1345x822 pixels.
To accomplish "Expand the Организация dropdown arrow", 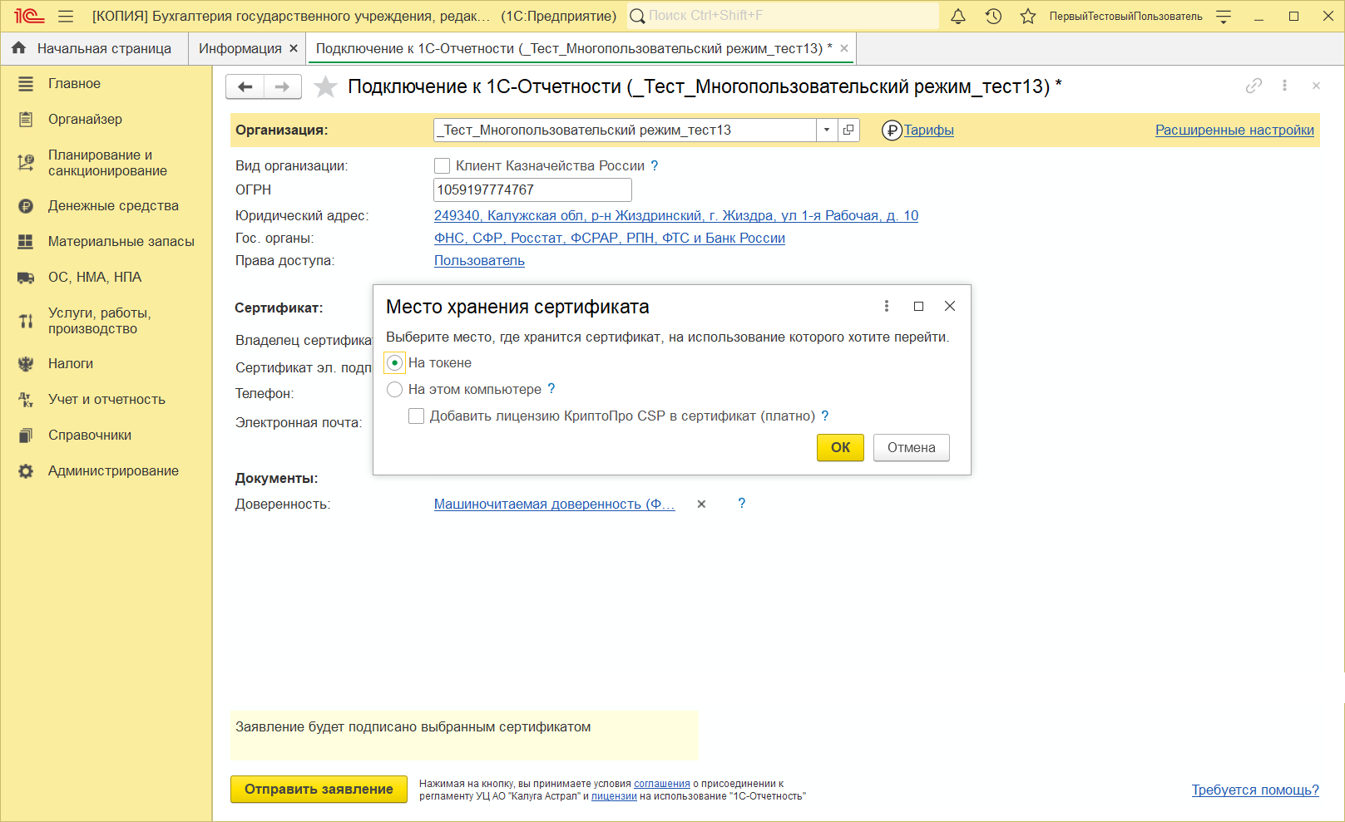I will point(826,130).
